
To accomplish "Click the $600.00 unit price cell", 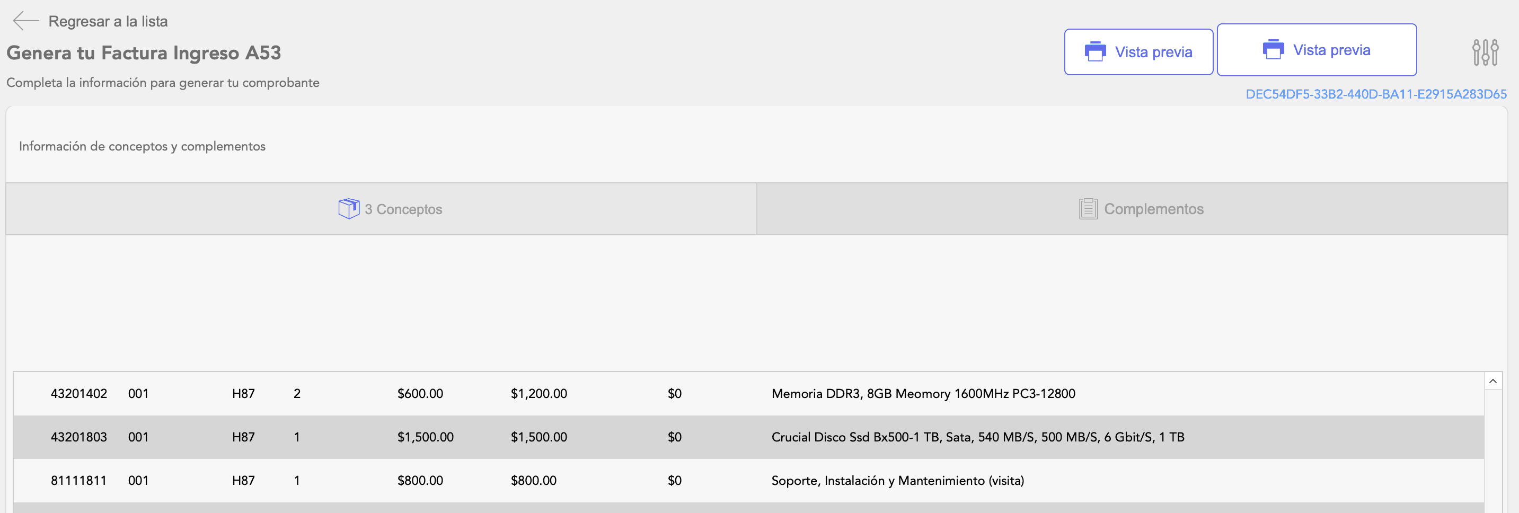I will [420, 394].
